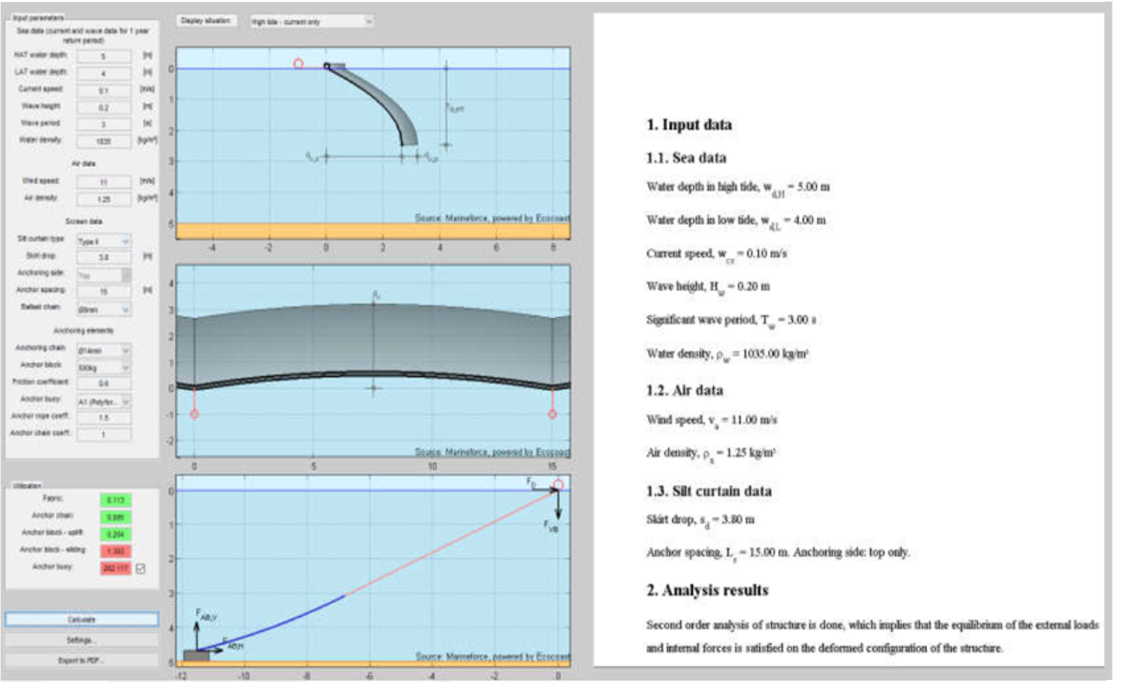Image resolution: width=1124 pixels, height=688 pixels.
Task: Open the Anchor buoy type dropdown
Action: (104, 401)
